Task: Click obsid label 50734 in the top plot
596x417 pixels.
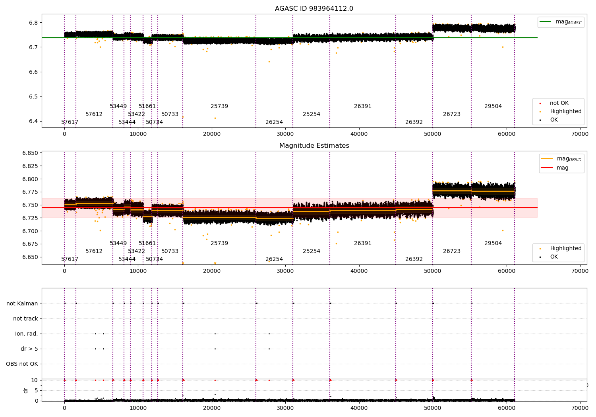Action: pyautogui.click(x=155, y=122)
